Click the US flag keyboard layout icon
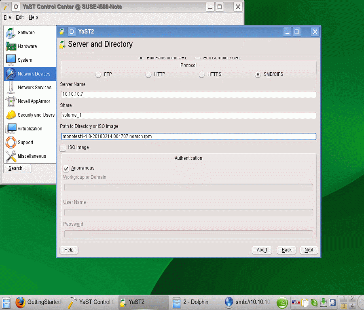 click(x=296, y=303)
